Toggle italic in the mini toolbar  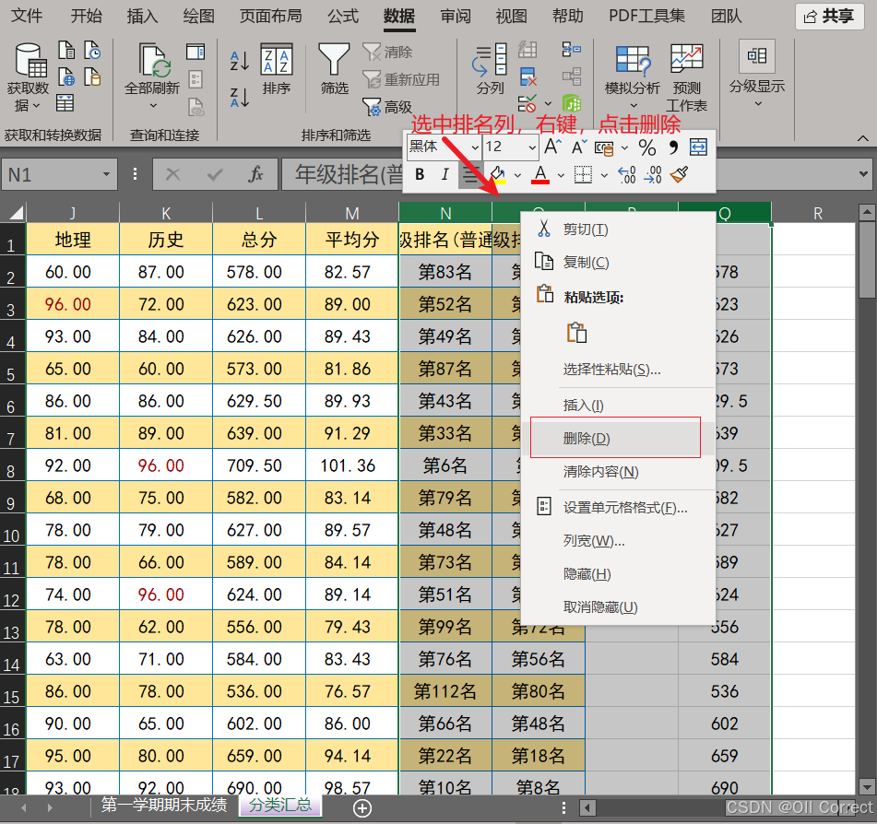tap(445, 175)
